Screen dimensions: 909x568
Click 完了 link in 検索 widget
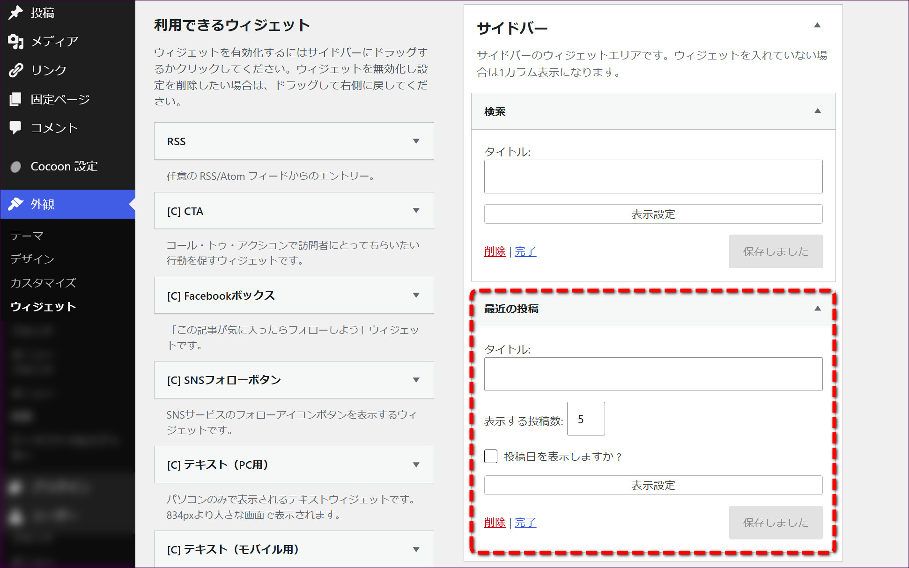[x=525, y=251]
